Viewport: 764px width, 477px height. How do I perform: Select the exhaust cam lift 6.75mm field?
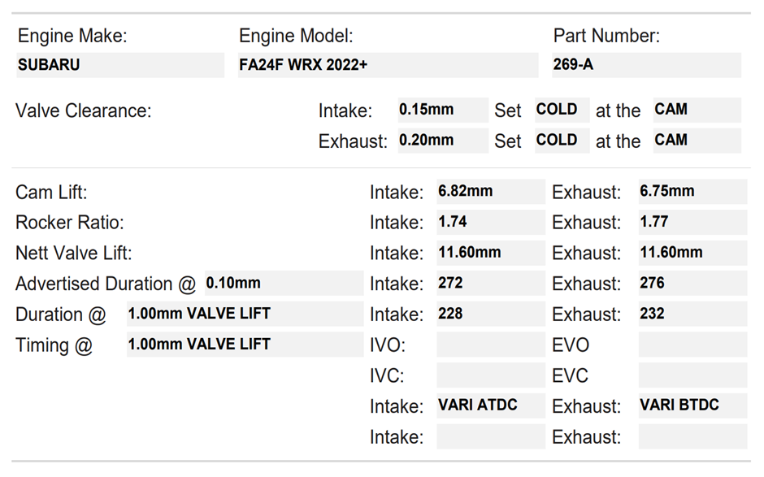[x=692, y=191]
